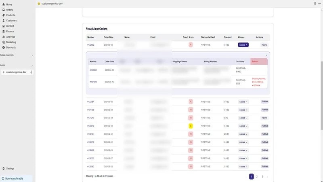Open the Orders menu item
Image resolution: width=323 pixels, height=182 pixels.
[9, 10]
